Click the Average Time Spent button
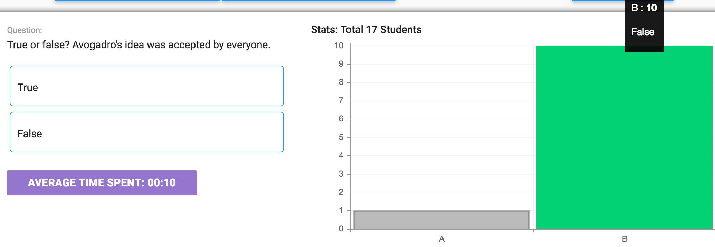Screen dimensions: 715x247 [x=102, y=183]
